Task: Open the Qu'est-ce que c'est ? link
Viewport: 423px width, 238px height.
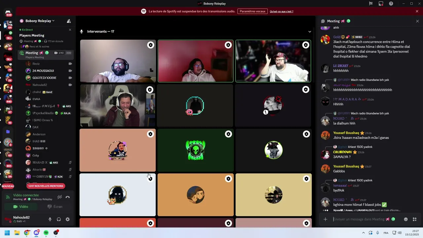Action: [282, 12]
